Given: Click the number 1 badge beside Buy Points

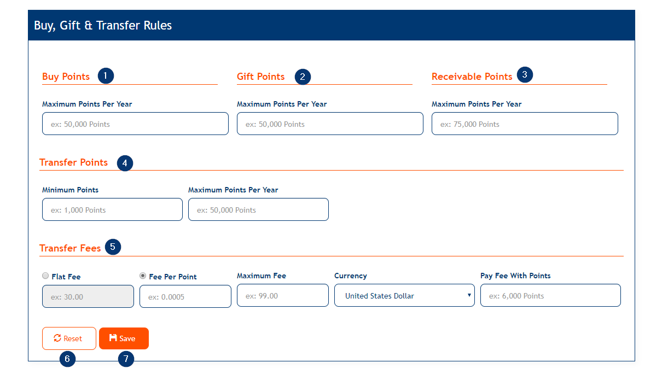Looking at the screenshot, I should click(x=106, y=75).
